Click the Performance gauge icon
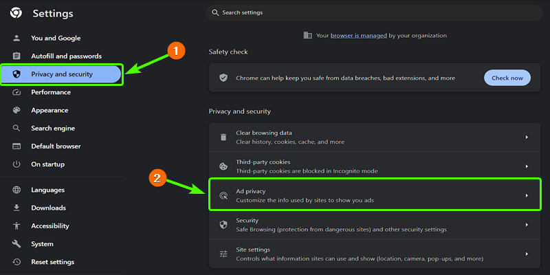This screenshot has height=275, width=550. [x=16, y=92]
